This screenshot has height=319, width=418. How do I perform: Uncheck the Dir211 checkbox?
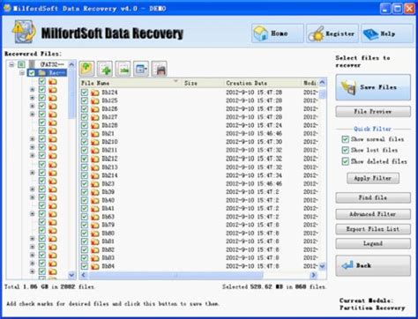pos(85,150)
